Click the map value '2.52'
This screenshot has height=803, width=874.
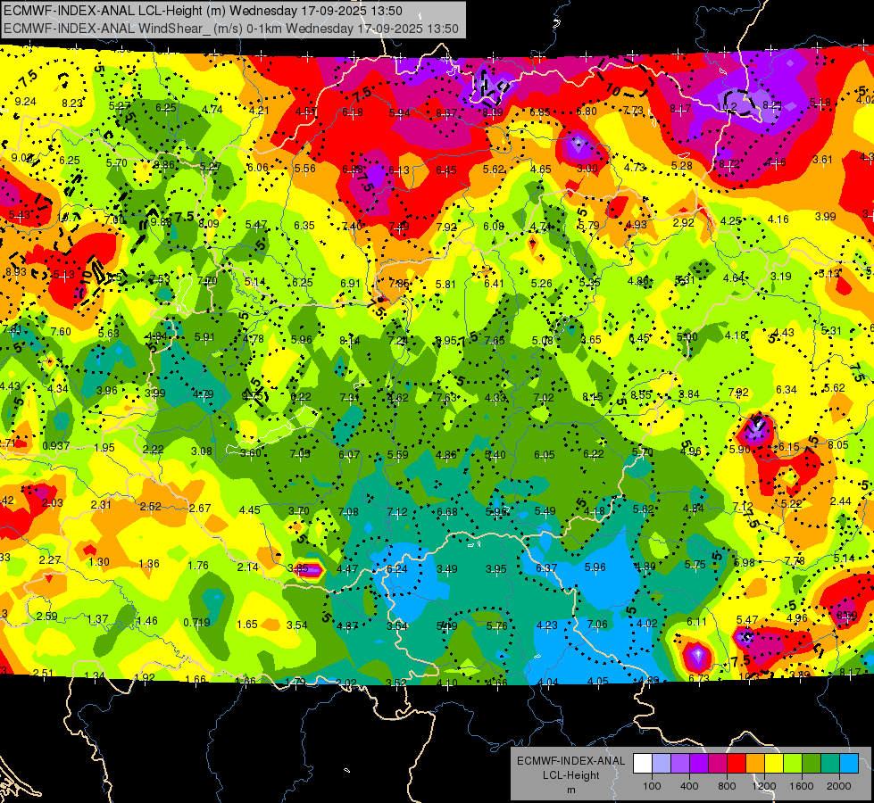[151, 507]
